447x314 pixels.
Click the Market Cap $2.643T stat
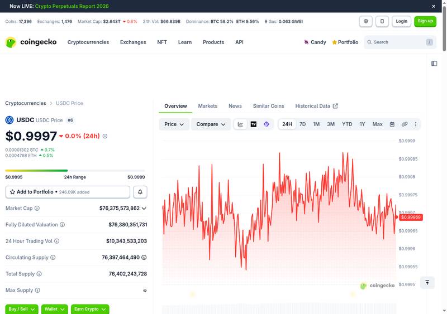[107, 21]
